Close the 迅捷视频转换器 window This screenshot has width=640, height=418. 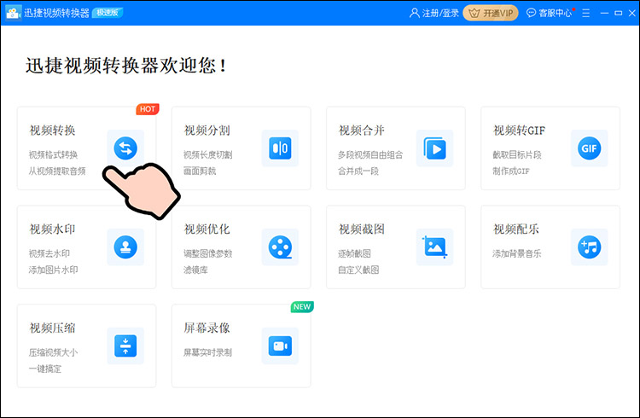pyautogui.click(x=631, y=13)
